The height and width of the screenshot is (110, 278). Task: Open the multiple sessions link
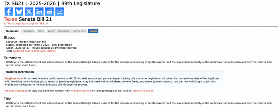81,91
